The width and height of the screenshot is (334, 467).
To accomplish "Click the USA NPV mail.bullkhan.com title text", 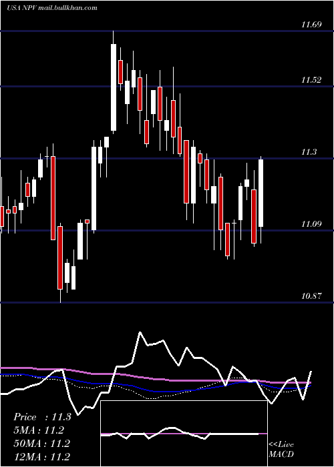I will coord(52,8).
